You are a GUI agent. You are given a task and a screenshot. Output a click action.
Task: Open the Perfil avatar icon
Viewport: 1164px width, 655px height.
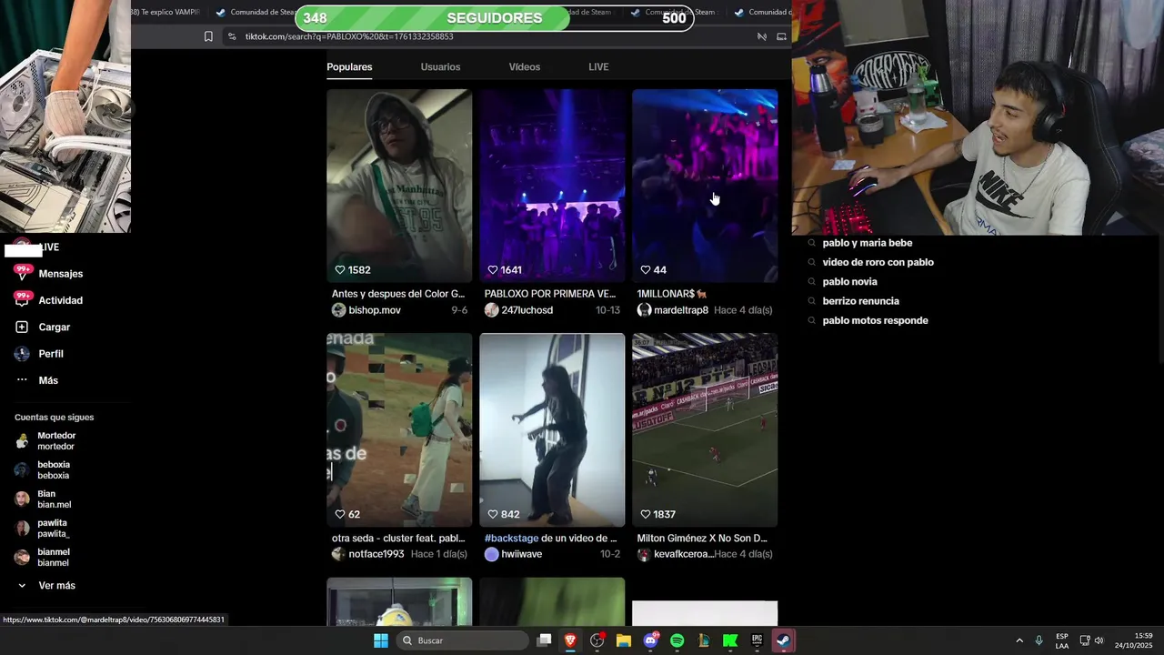22,354
